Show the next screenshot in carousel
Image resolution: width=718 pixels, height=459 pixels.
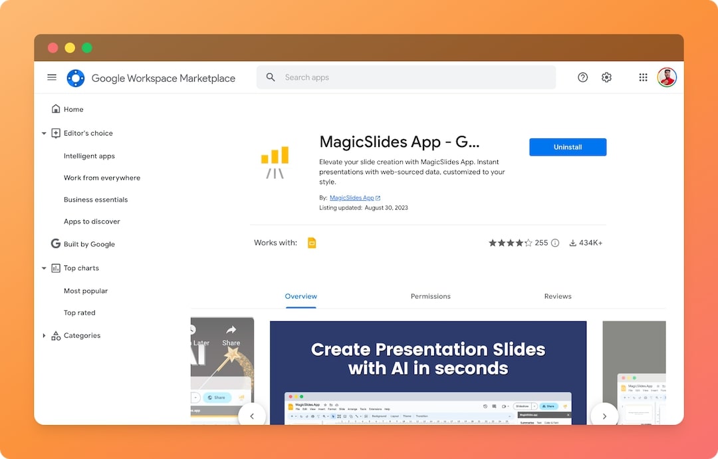coord(604,416)
